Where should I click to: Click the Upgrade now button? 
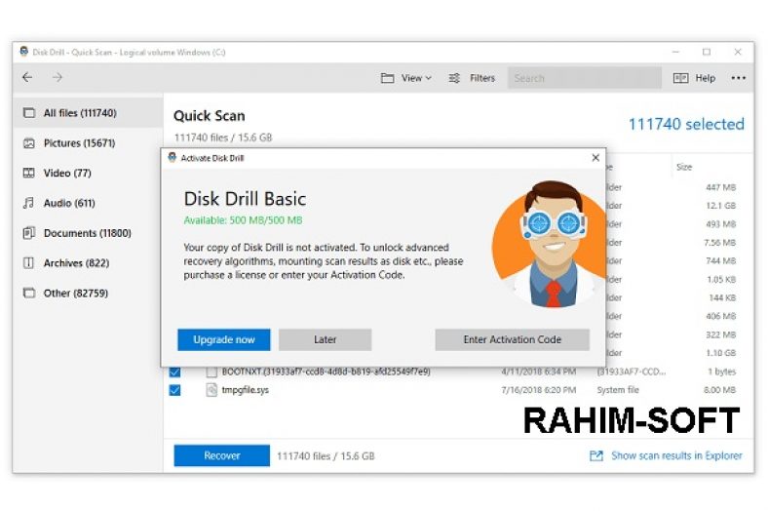click(224, 339)
